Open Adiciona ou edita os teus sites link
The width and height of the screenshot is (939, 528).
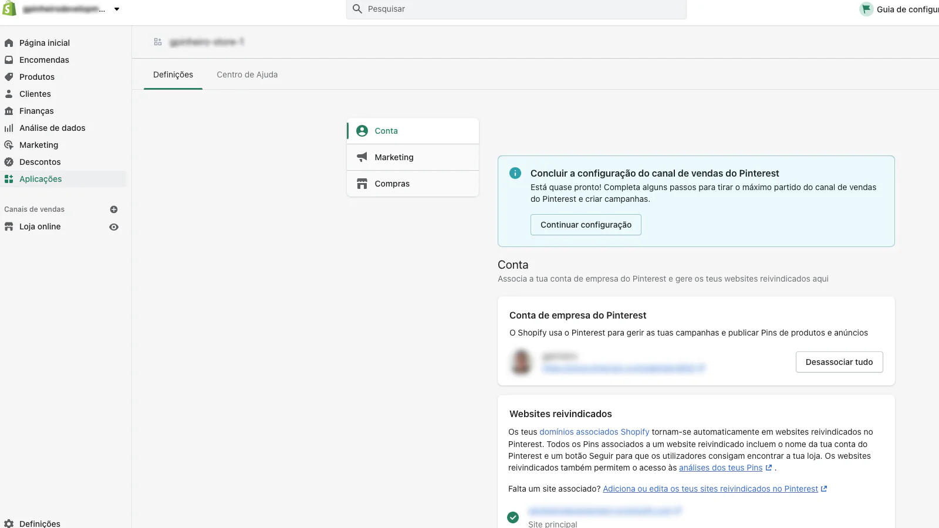(710, 489)
